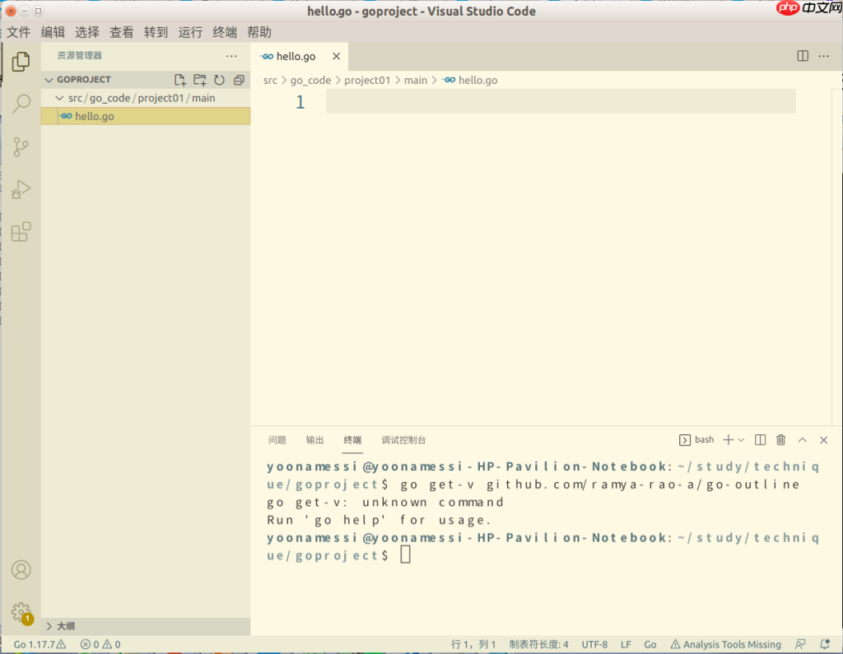843x654 pixels.
Task: Collapse all folders in Explorer
Action: coord(239,79)
